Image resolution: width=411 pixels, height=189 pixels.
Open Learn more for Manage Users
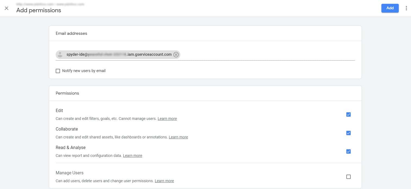164,181
